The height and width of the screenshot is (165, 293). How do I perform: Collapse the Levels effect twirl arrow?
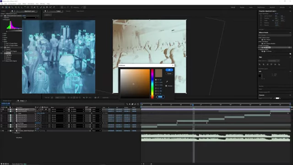[1, 16]
